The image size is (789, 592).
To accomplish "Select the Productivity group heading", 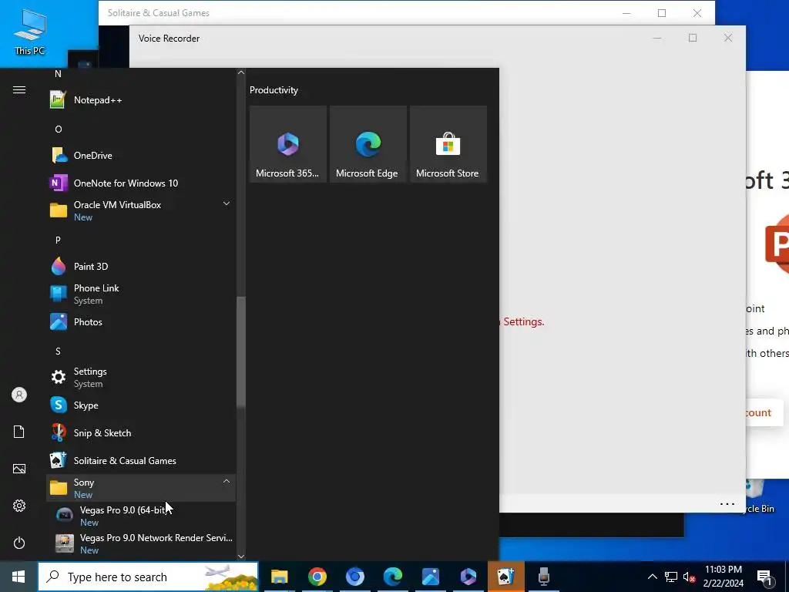I will tap(274, 90).
